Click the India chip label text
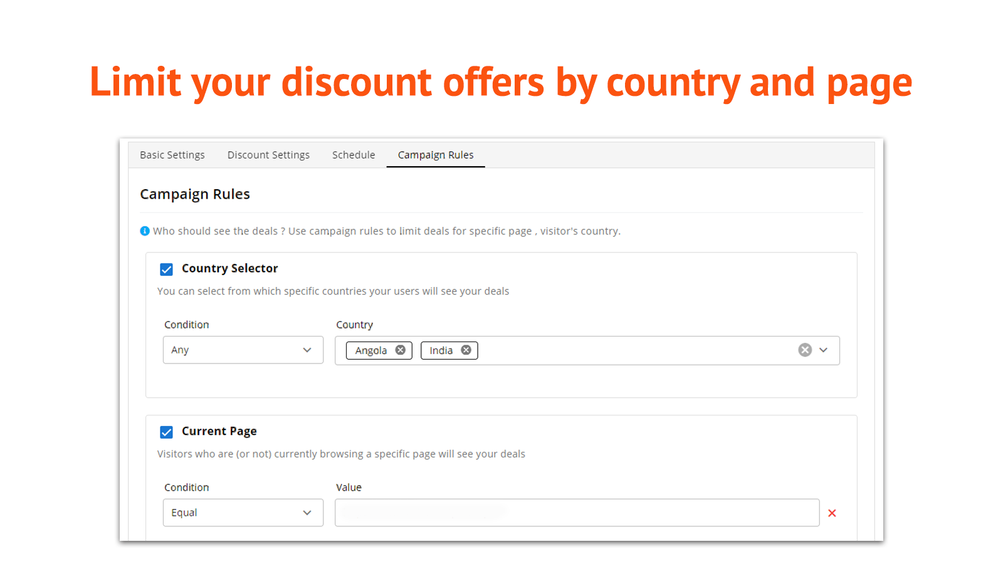Image resolution: width=1003 pixels, height=564 pixels. tap(441, 351)
